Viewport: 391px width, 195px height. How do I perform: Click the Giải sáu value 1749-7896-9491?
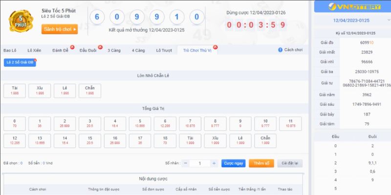pos(367,104)
